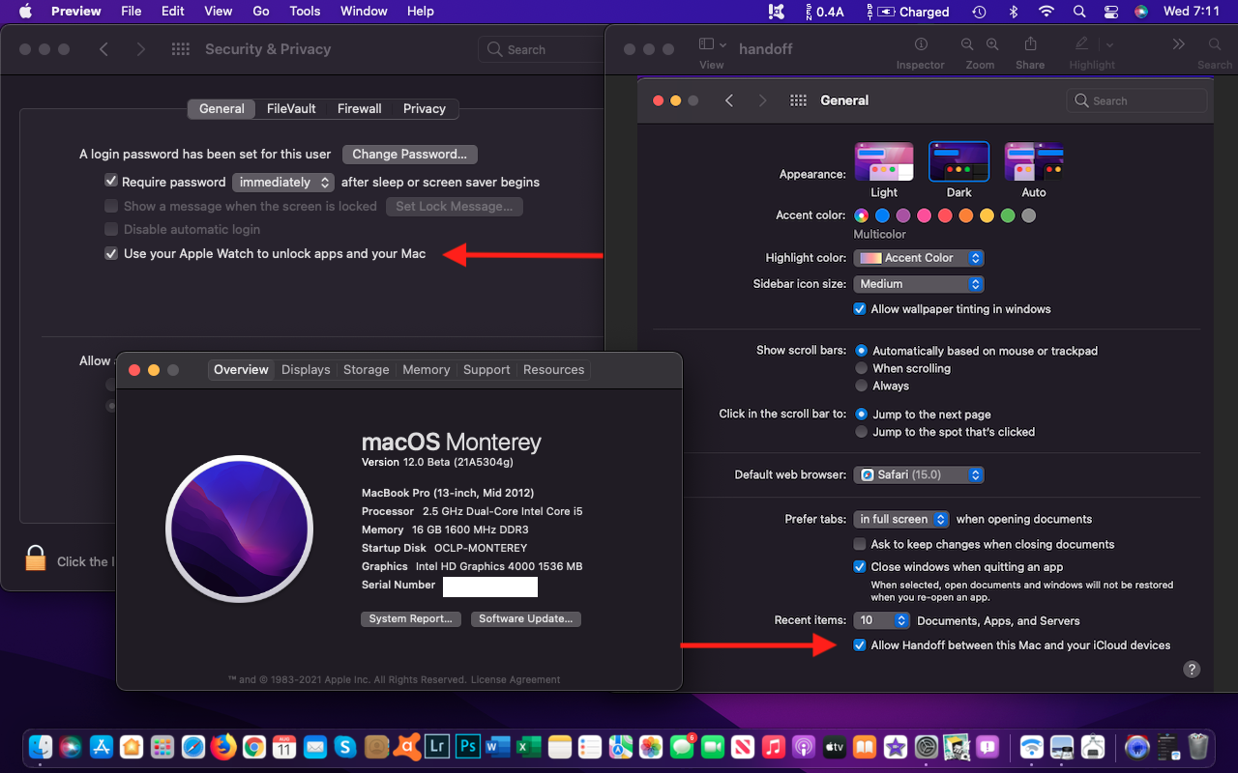The width and height of the screenshot is (1238, 773).
Task: Select the graphite accent color
Action: coord(1029,215)
